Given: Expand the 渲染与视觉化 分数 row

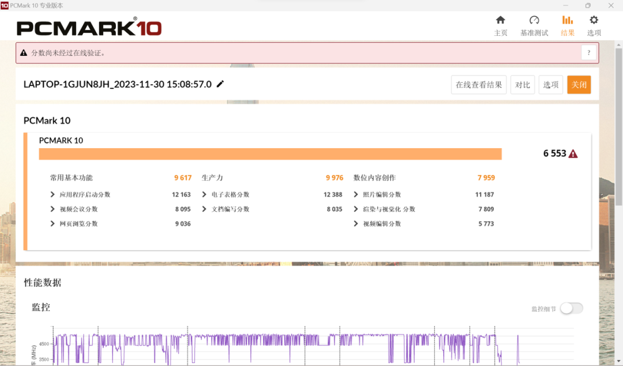Looking at the screenshot, I should tap(355, 209).
